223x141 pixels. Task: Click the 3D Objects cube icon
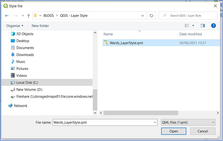(13, 34)
